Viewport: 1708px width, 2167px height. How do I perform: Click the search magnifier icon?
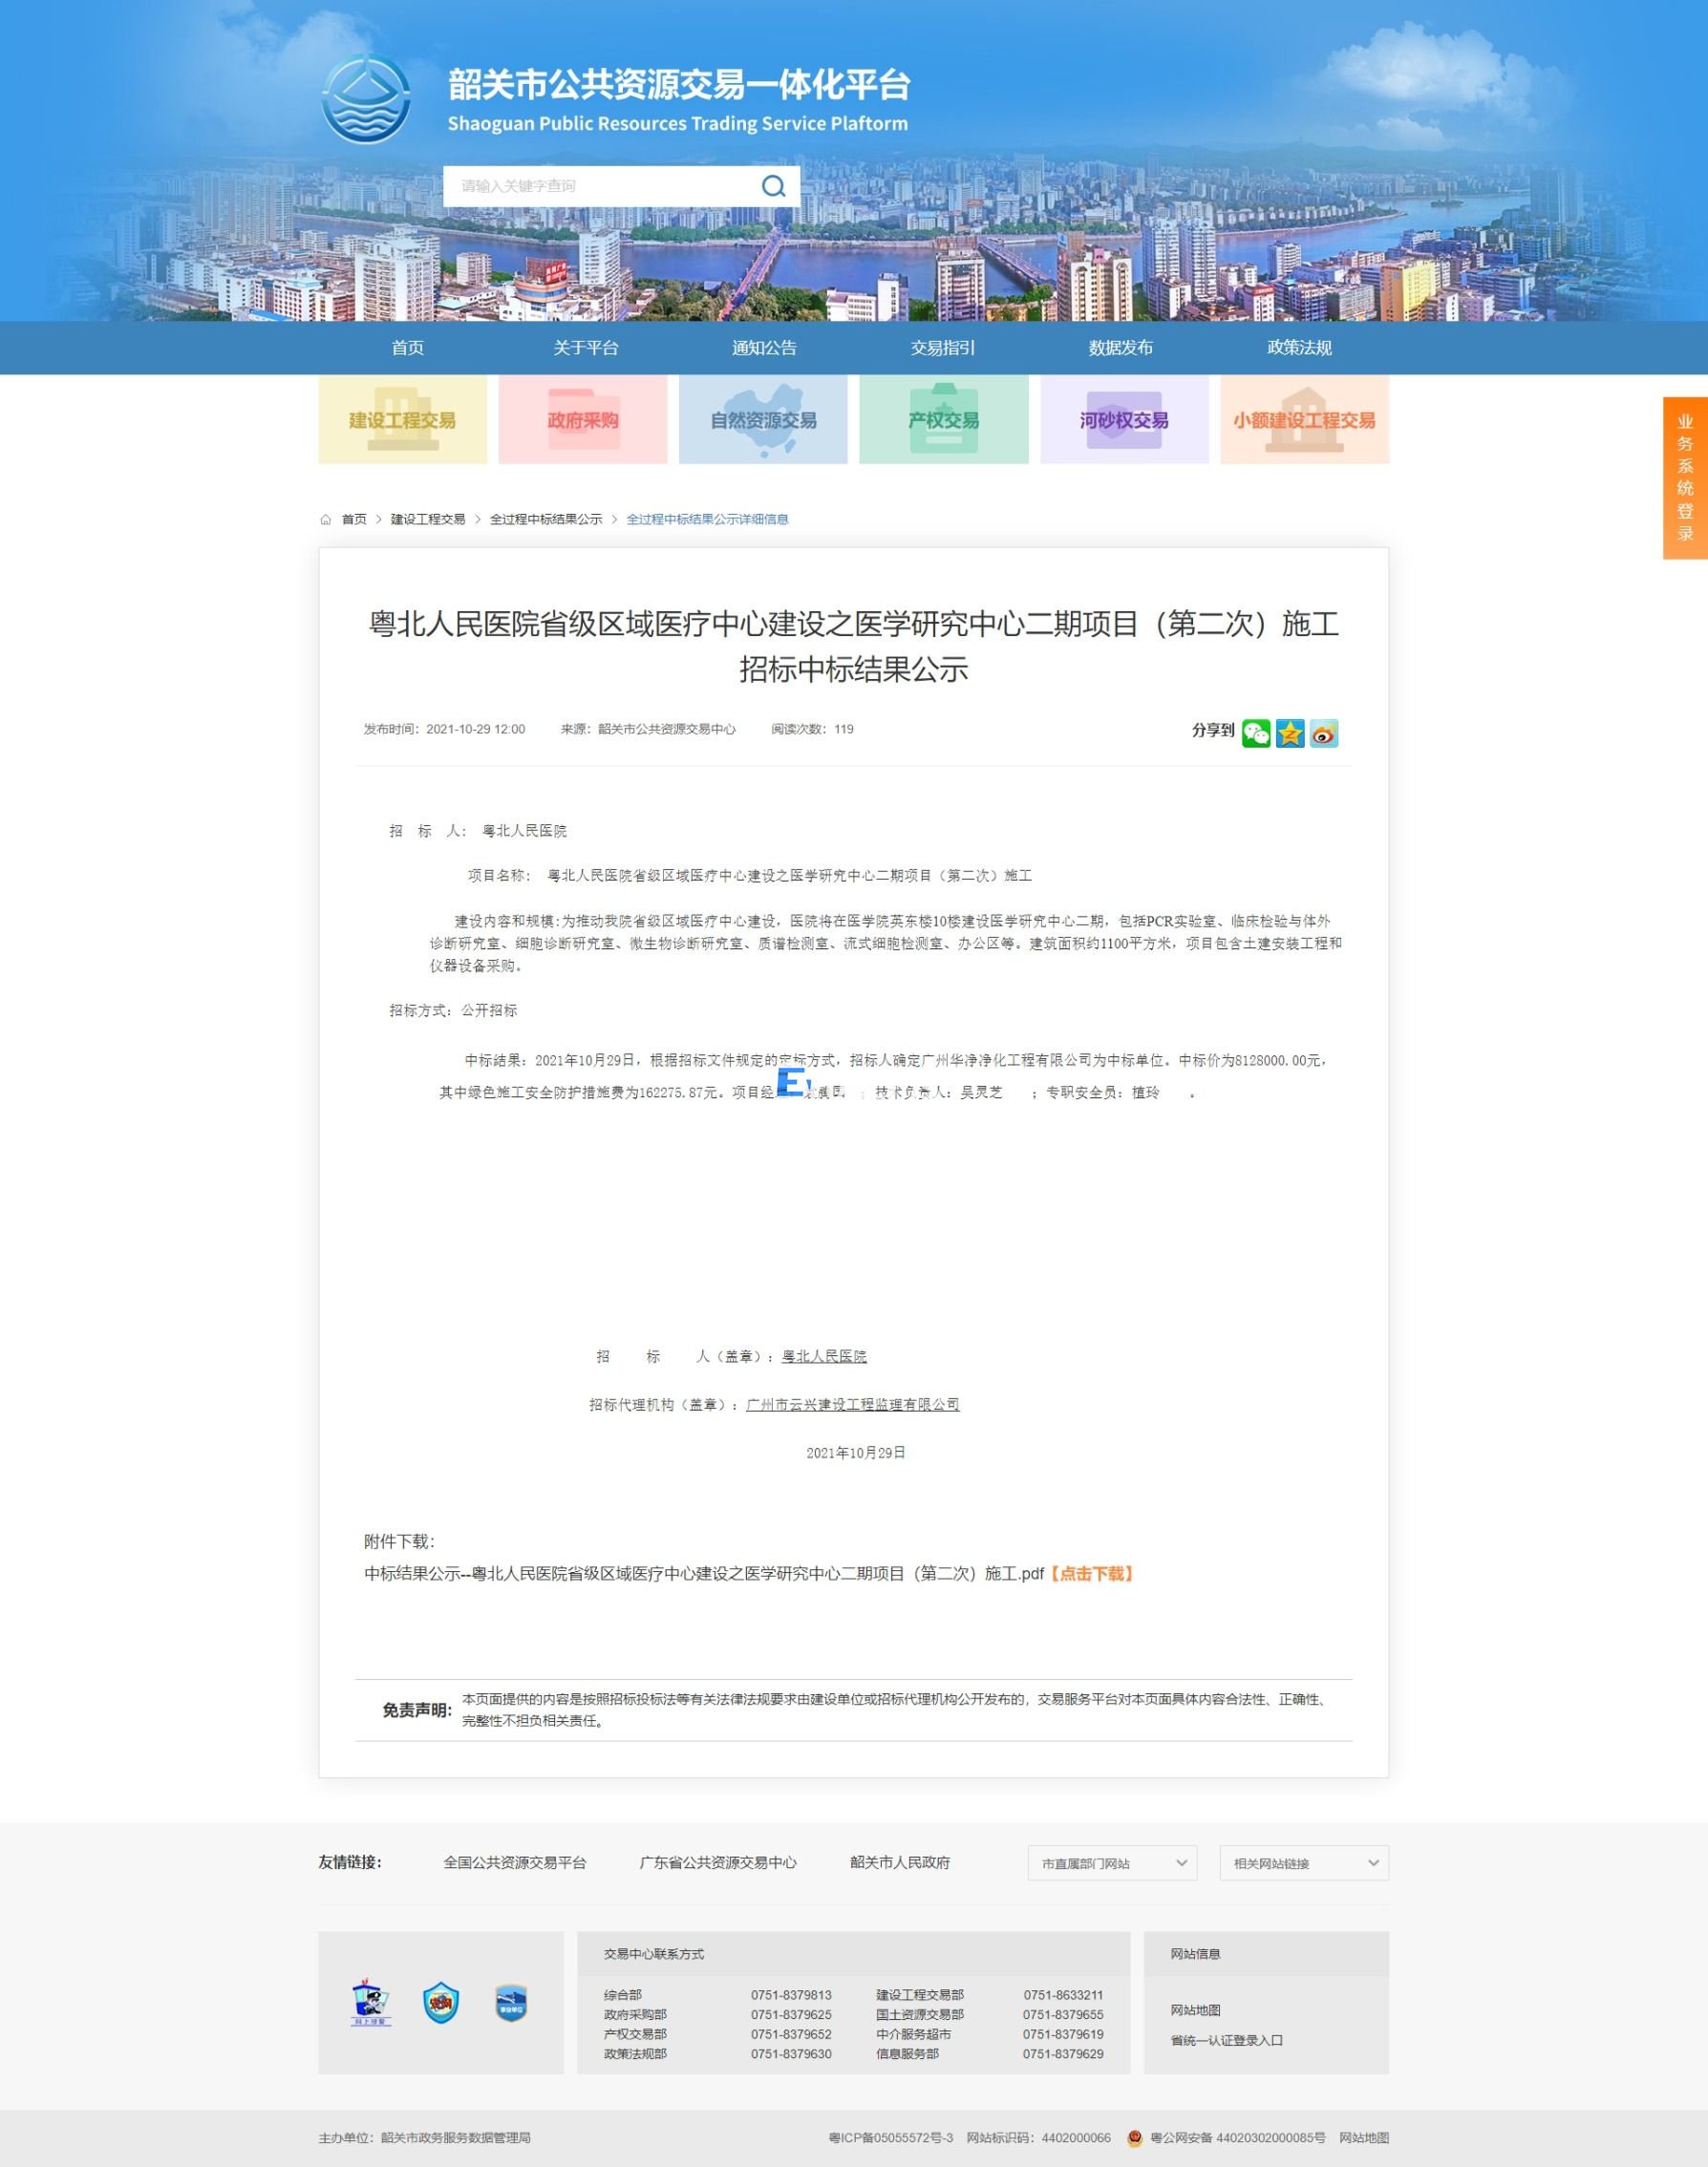[x=773, y=186]
